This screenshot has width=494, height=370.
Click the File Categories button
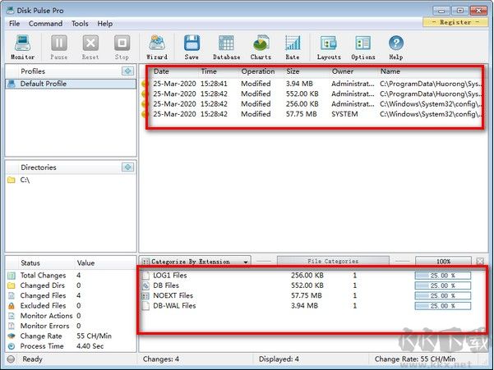coord(332,262)
